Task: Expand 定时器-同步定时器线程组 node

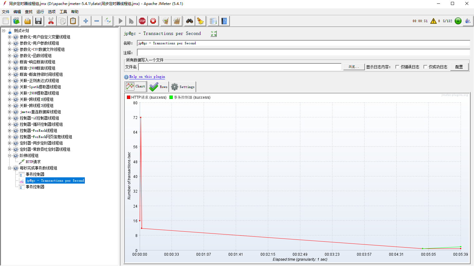Action: (x=10, y=143)
